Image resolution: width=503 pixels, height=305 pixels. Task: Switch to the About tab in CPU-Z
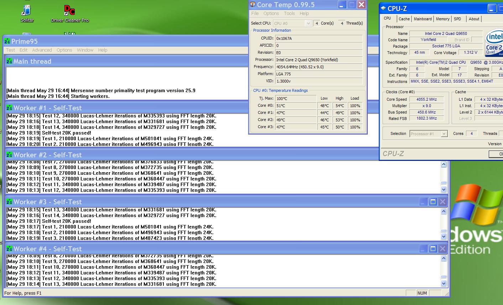pyautogui.click(x=474, y=19)
